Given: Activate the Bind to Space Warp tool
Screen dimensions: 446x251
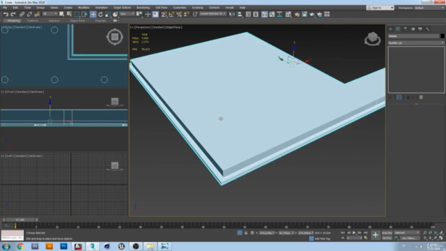Looking at the screenshot, I should [x=37, y=14].
